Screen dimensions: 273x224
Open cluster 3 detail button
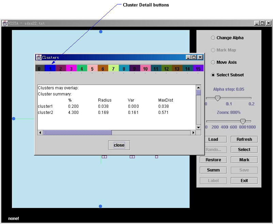tap(71, 69)
